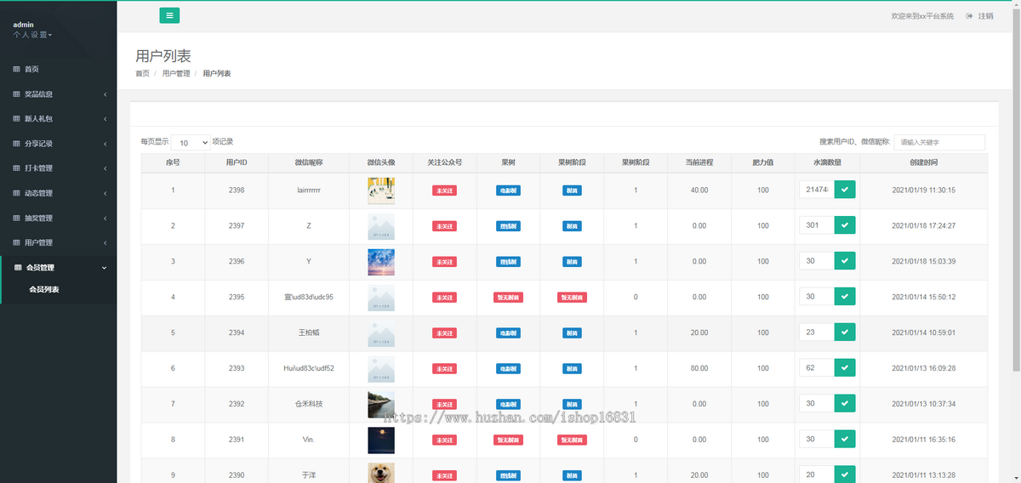Click the 肥力值 column header
The image size is (1021, 483).
[x=763, y=162]
